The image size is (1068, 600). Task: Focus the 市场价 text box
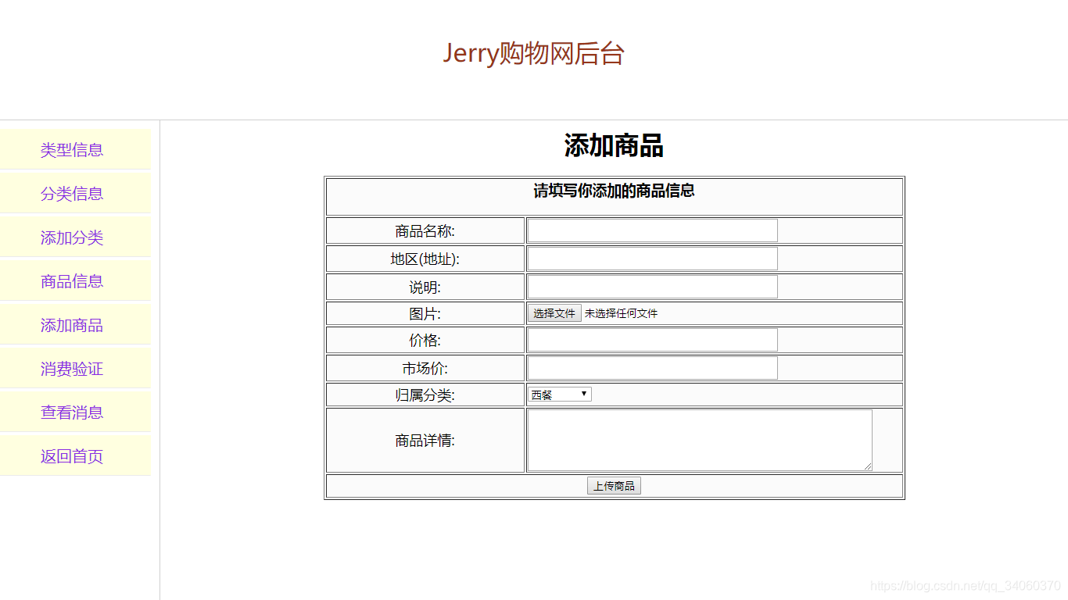[x=653, y=368]
